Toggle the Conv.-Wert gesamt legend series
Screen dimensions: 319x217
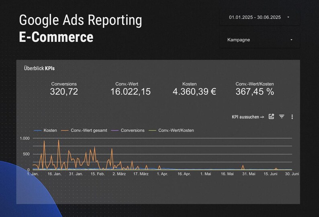pos(84,130)
